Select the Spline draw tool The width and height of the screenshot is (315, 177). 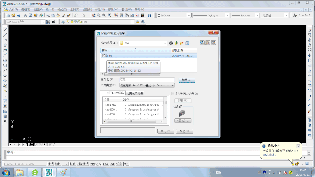(x=5, y=71)
